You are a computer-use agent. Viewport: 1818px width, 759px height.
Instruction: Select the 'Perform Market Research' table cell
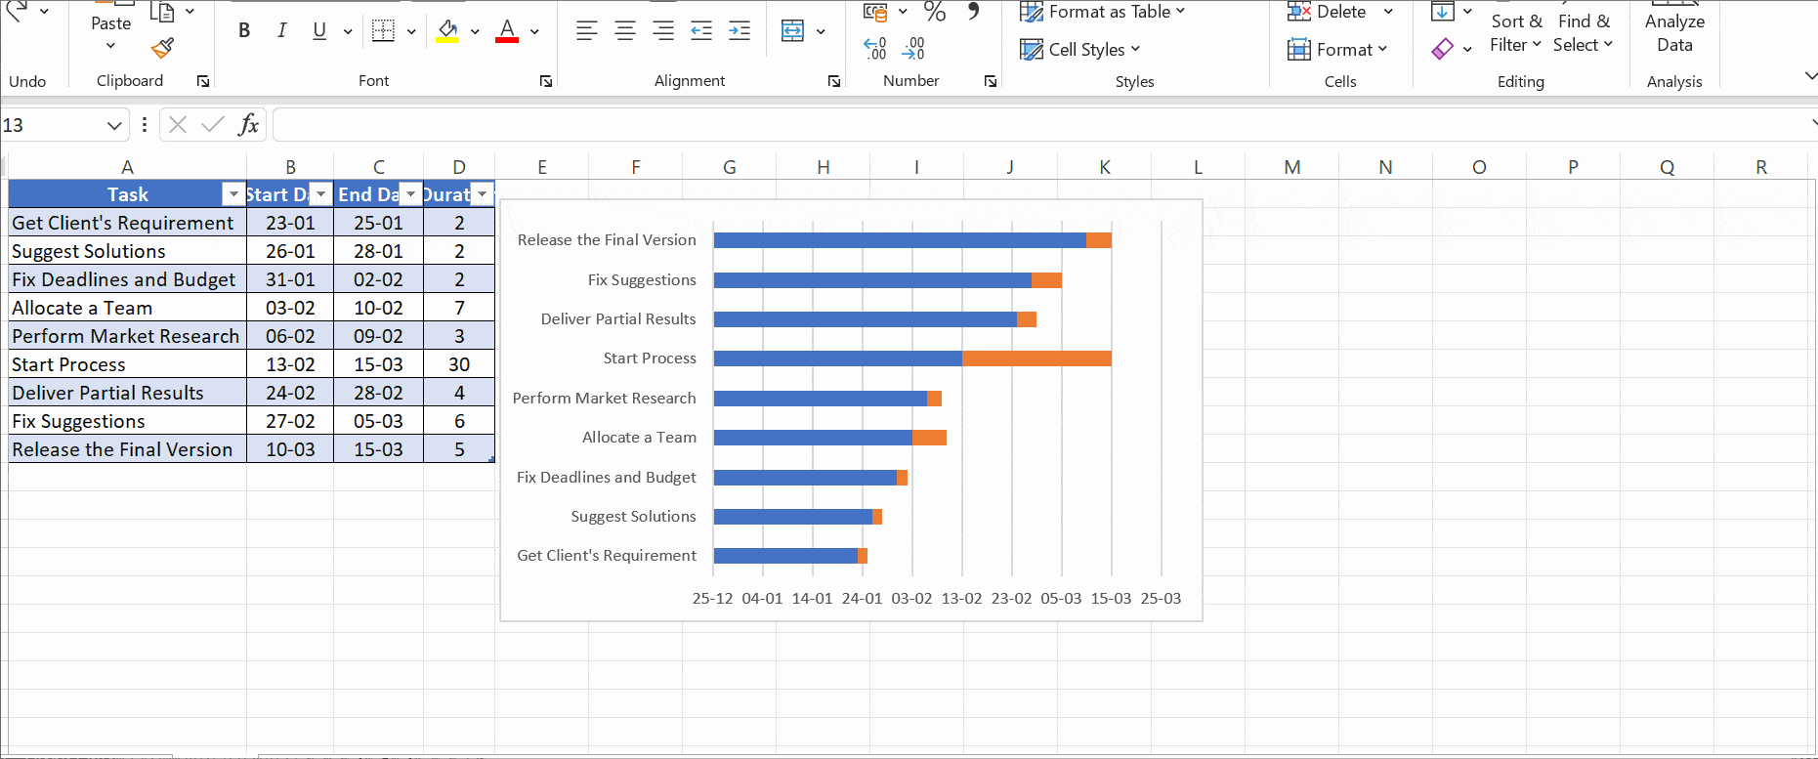(x=127, y=336)
